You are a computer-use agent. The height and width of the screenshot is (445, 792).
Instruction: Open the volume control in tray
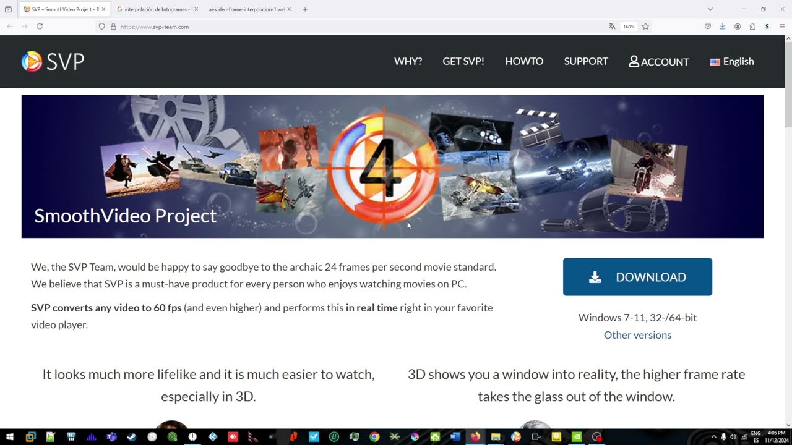tap(733, 437)
